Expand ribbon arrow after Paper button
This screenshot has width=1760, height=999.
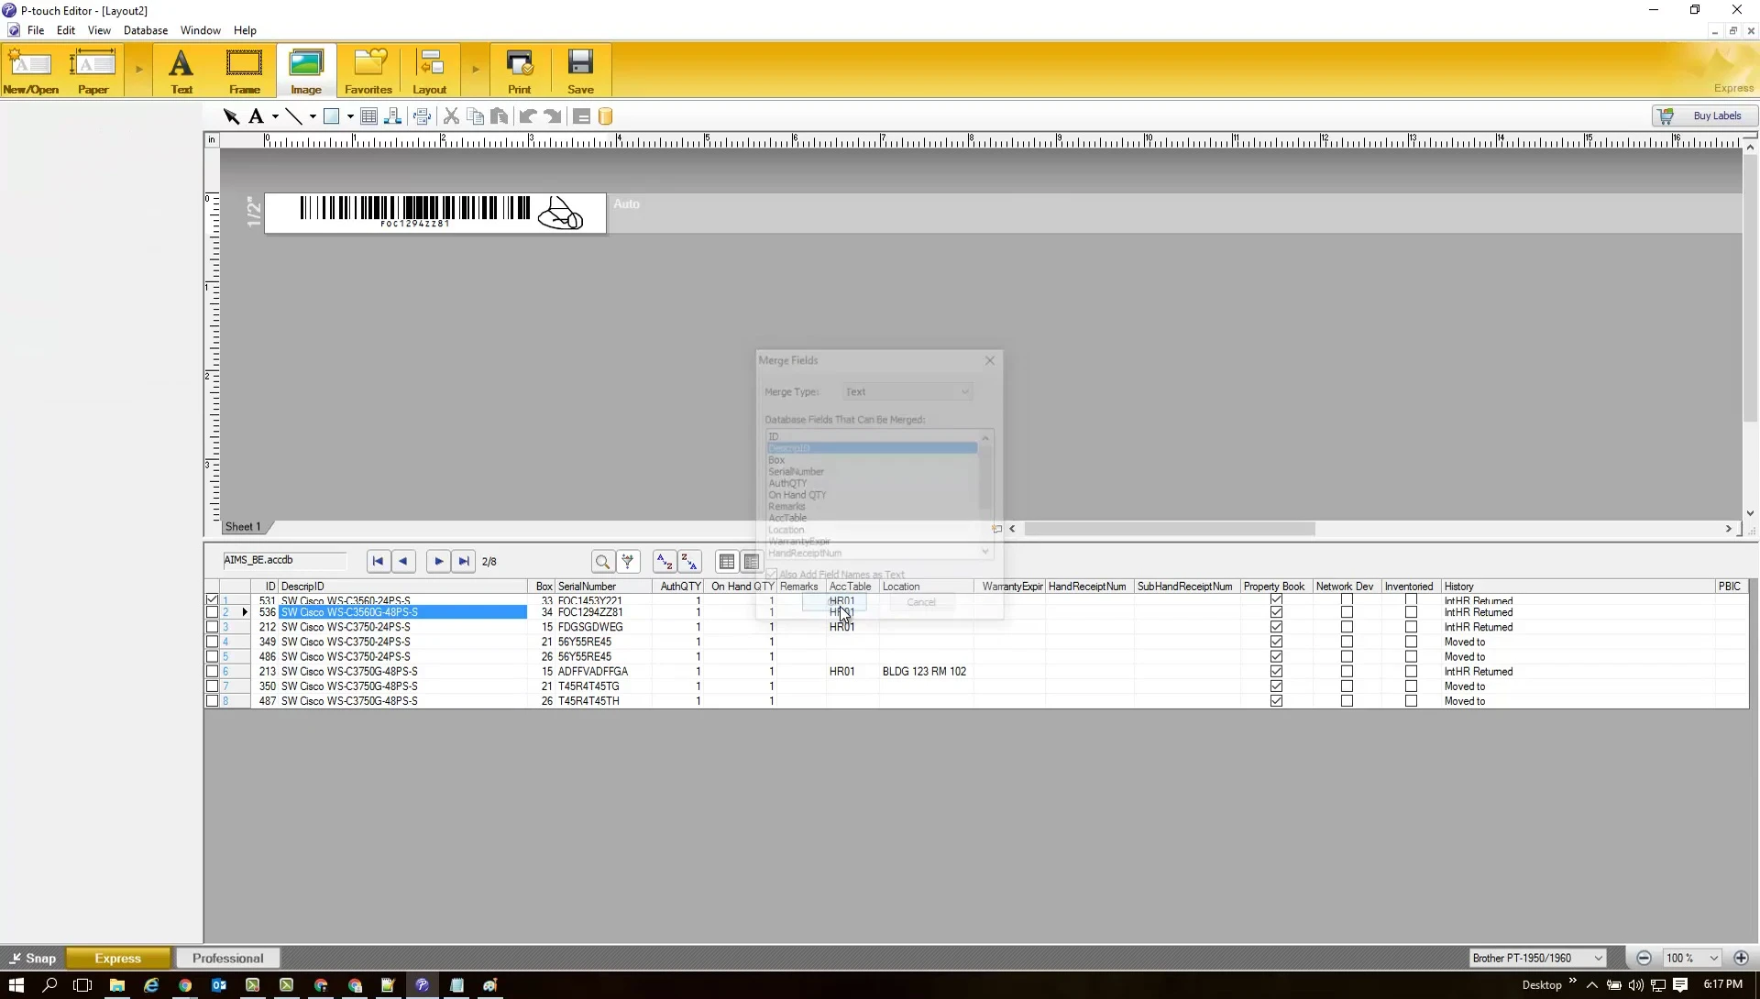tap(139, 70)
